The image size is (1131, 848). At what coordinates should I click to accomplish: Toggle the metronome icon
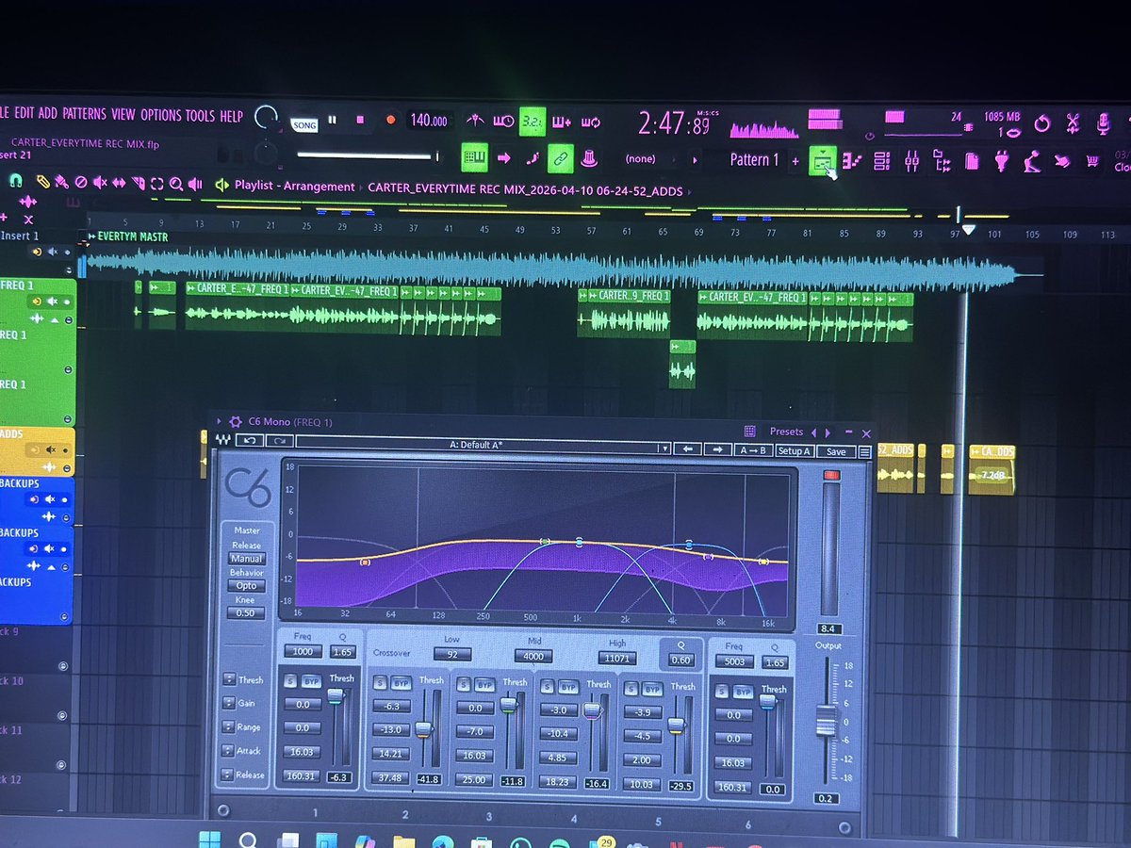point(475,121)
